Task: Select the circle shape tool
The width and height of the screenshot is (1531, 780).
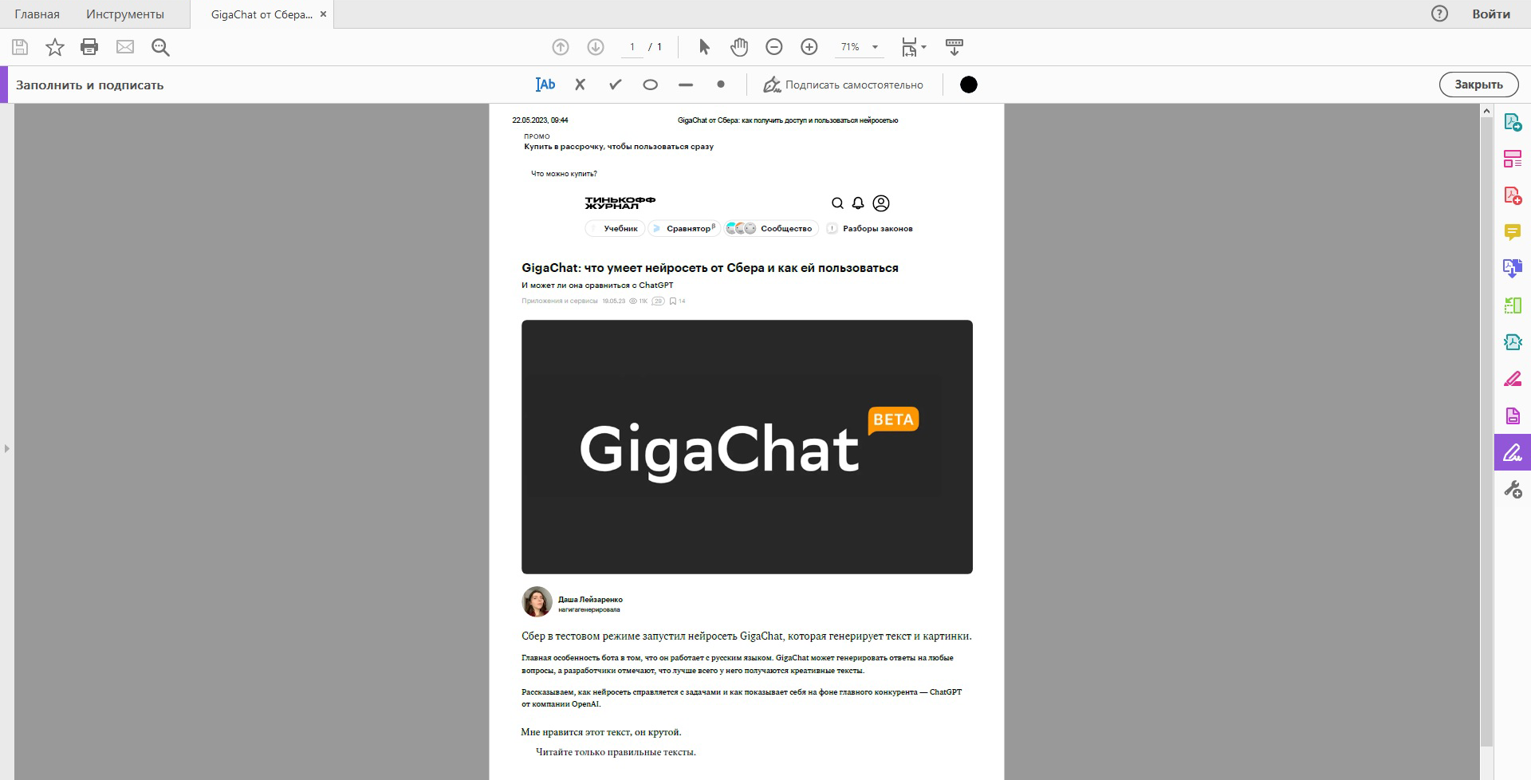Action: click(x=651, y=85)
